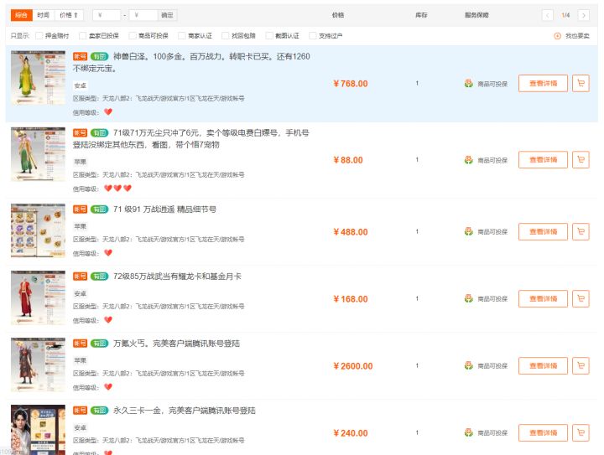604x455 pixels.
Task: Sort listings by 价格 tab with arrow
Action: pyautogui.click(x=69, y=15)
